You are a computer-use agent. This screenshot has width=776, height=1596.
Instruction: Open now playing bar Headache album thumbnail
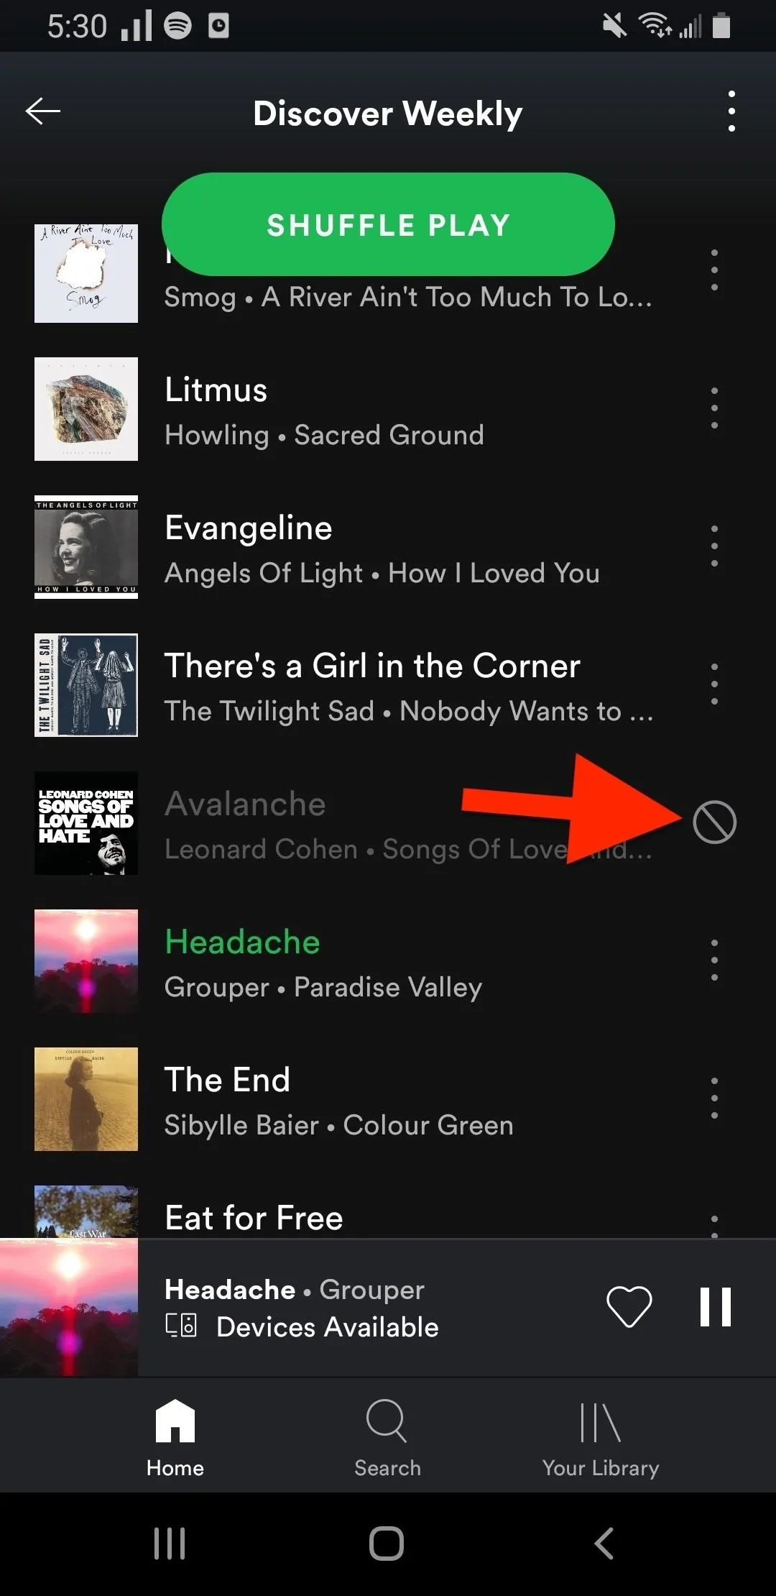69,1307
